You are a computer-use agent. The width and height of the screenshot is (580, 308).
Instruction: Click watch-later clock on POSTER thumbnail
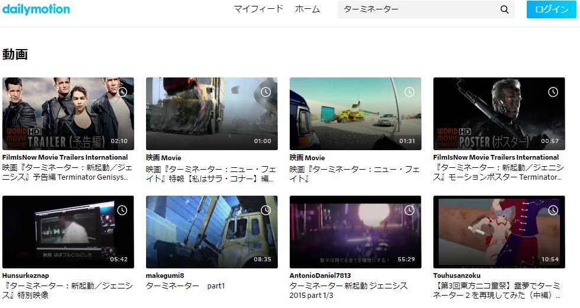[553, 92]
